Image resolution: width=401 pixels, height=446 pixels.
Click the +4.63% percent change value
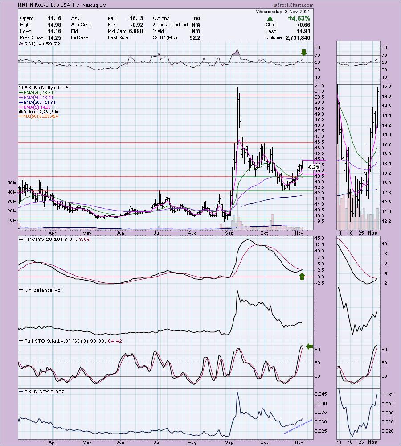pyautogui.click(x=299, y=18)
